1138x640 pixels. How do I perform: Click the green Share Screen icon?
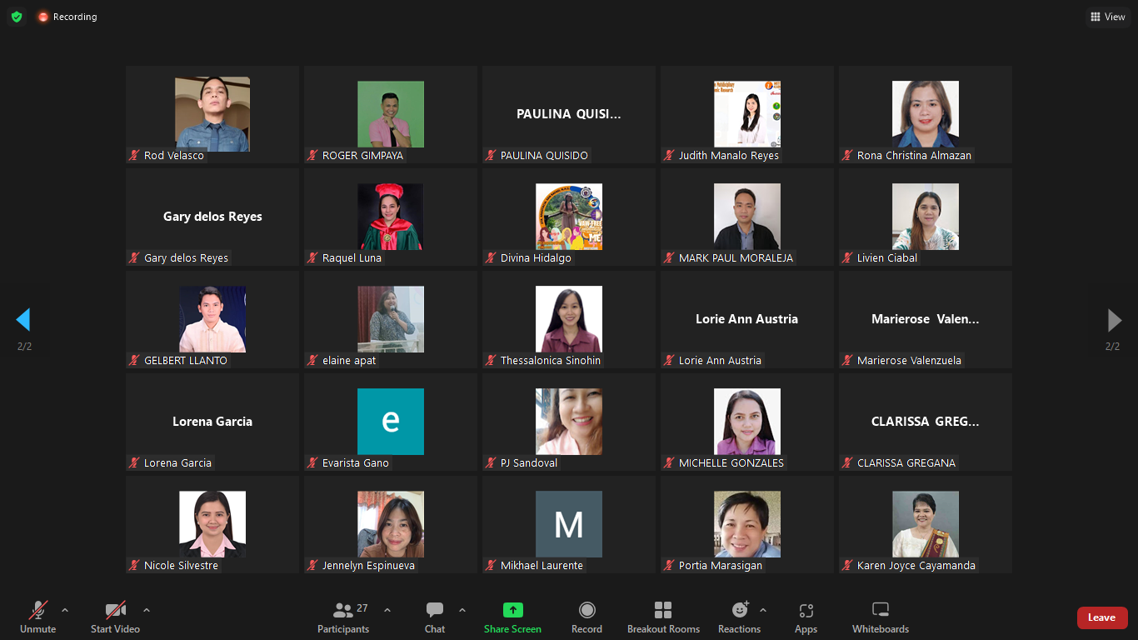(512, 610)
